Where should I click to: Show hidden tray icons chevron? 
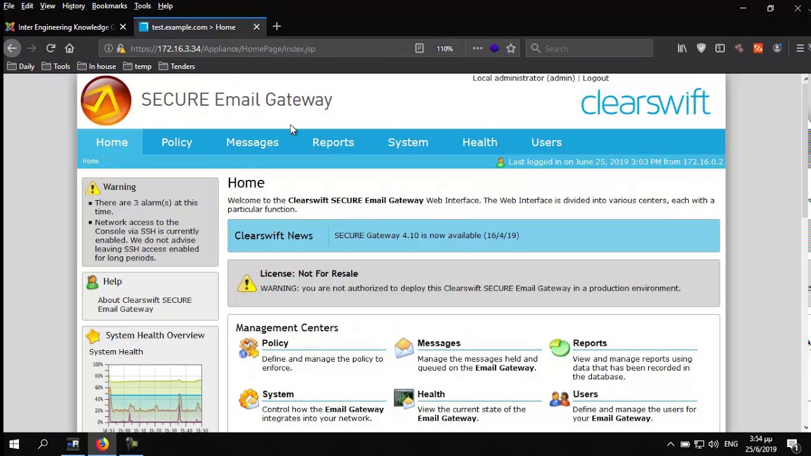tap(670, 444)
